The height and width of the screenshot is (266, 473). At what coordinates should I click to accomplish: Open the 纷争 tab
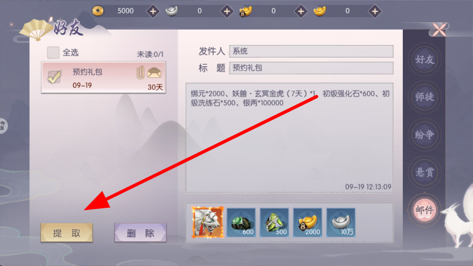[x=425, y=134]
